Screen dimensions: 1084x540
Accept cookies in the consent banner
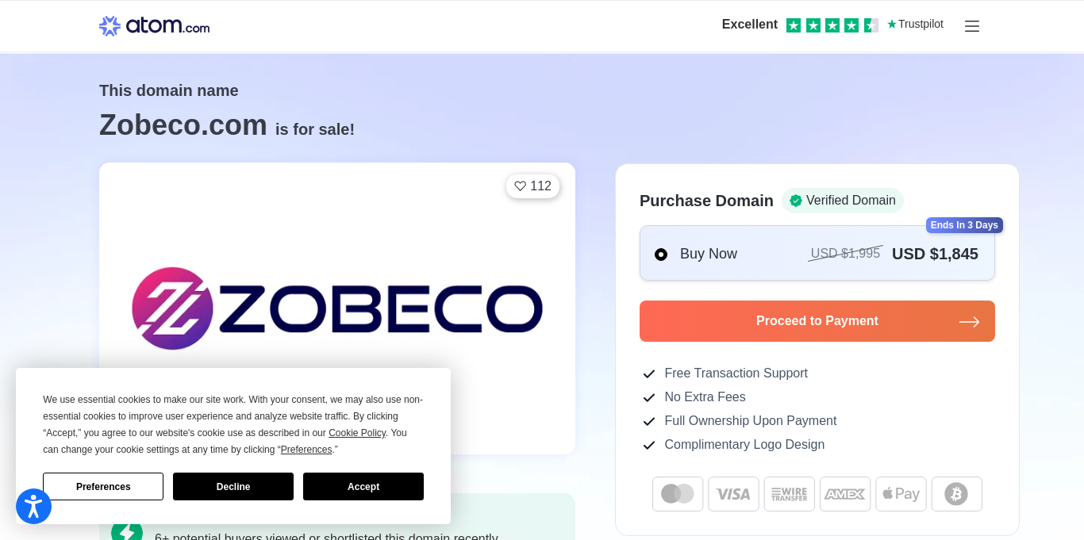363,487
